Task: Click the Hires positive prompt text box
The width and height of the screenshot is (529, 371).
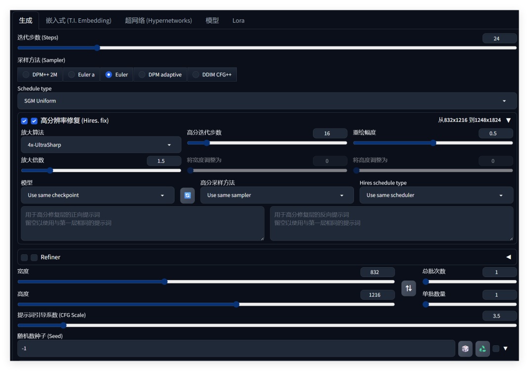Action: pos(142,224)
